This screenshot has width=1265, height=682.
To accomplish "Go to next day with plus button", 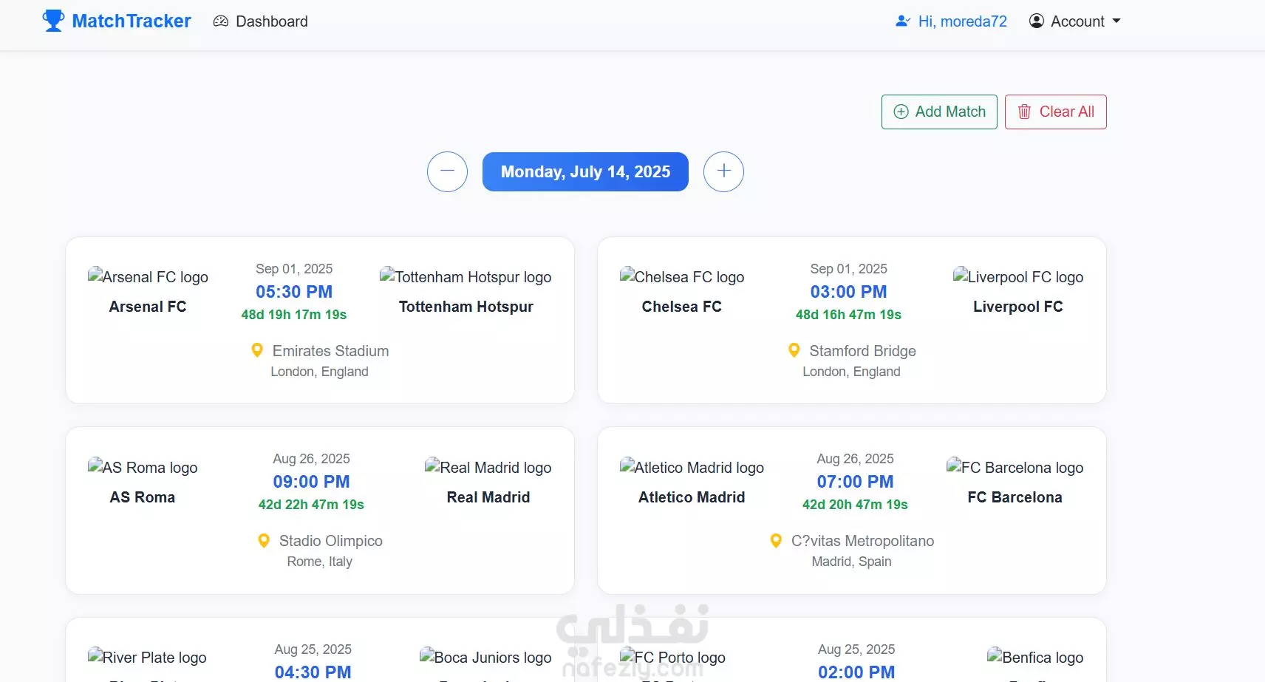I will 723,171.
